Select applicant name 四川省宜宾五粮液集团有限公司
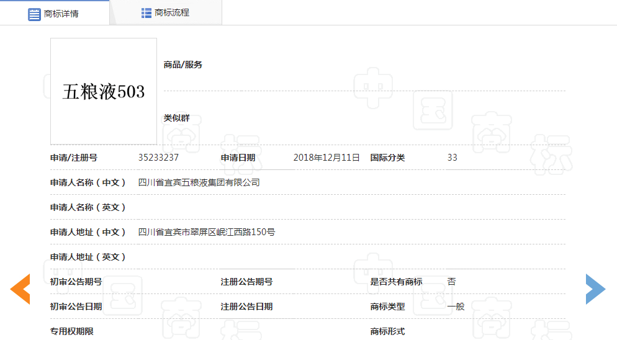 coord(199,182)
